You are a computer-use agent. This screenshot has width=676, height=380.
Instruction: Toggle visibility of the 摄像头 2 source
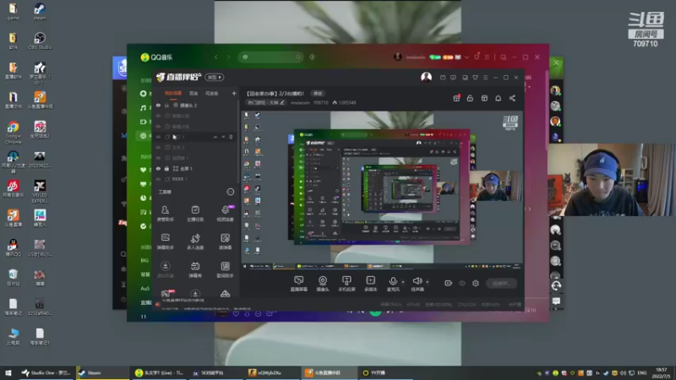tap(158, 105)
